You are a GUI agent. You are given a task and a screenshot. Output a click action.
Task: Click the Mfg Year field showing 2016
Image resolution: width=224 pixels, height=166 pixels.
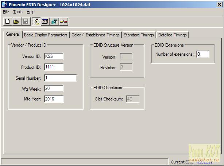[54, 99]
